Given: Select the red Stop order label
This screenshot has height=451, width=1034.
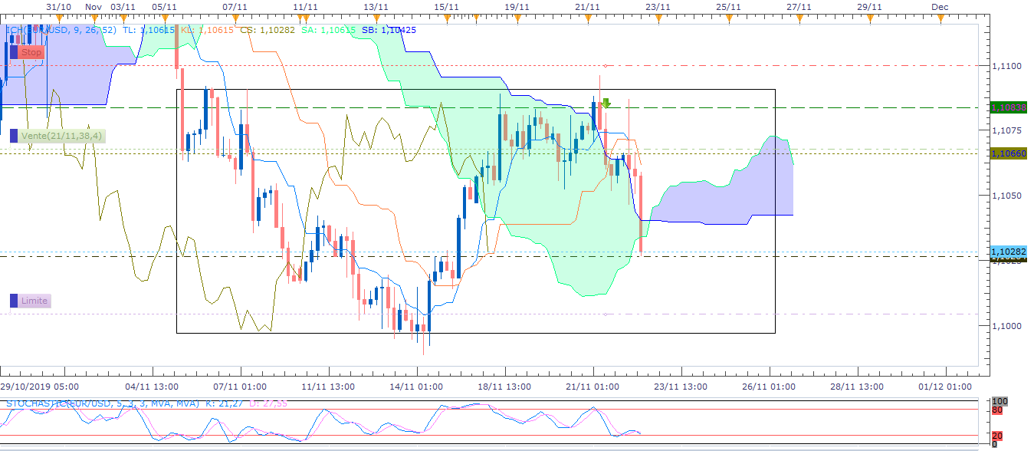Looking at the screenshot, I should pos(31,52).
